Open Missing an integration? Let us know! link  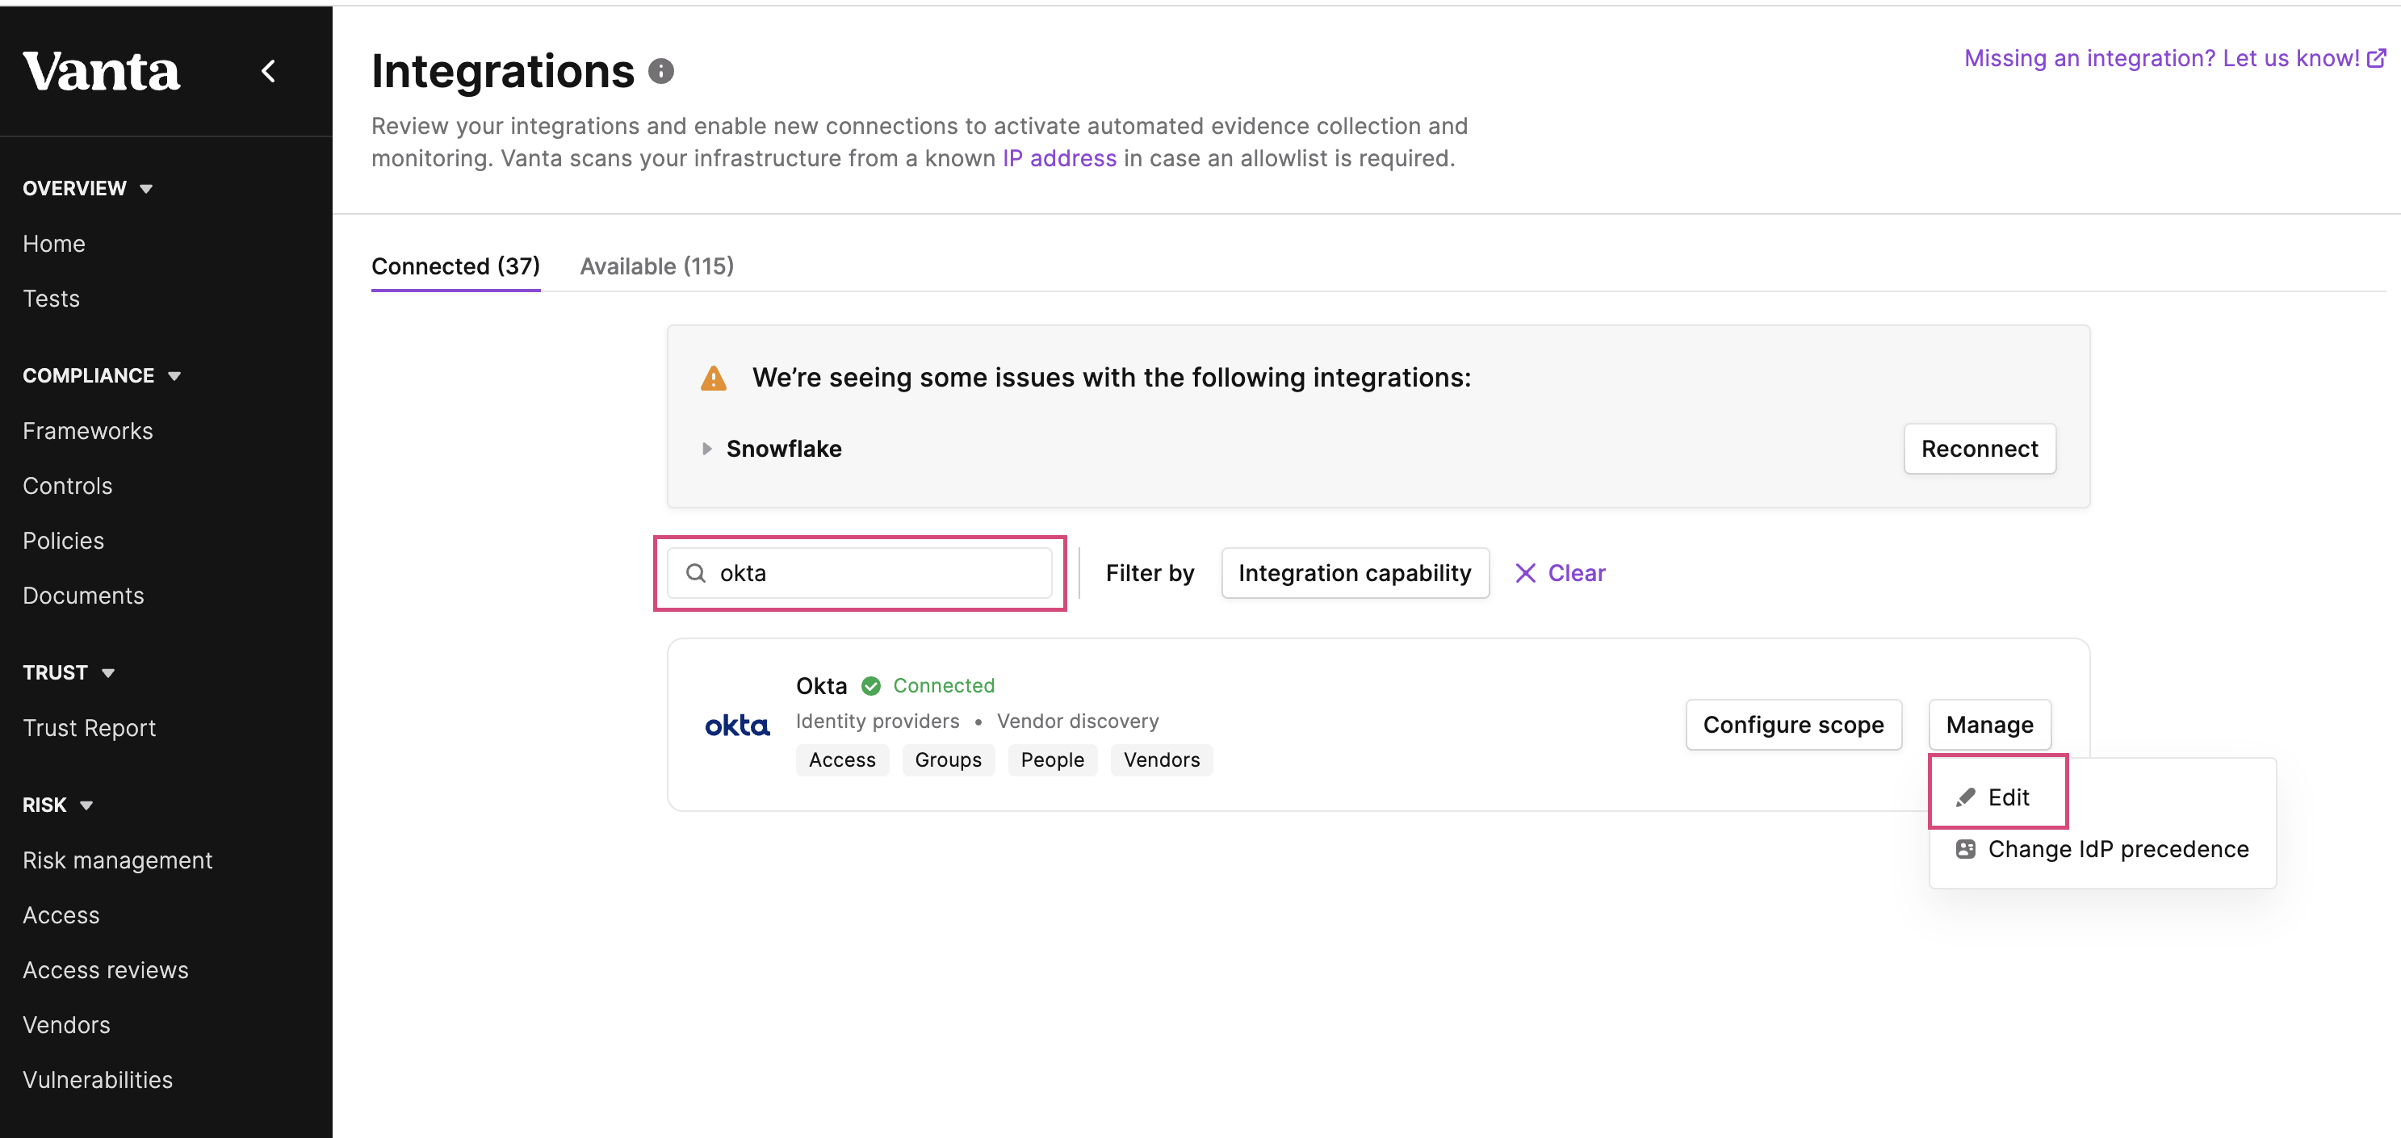(x=2174, y=59)
